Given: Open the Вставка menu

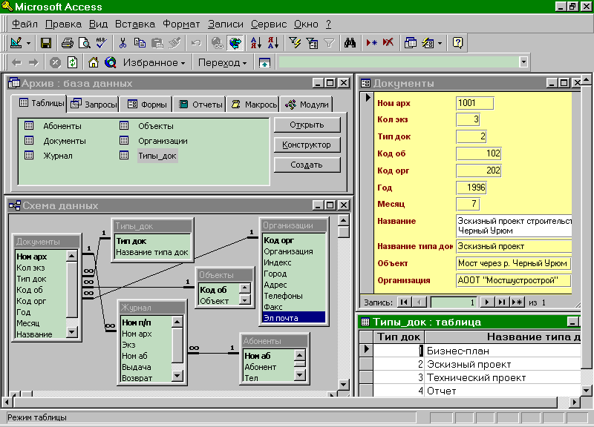Looking at the screenshot, I should [x=135, y=24].
